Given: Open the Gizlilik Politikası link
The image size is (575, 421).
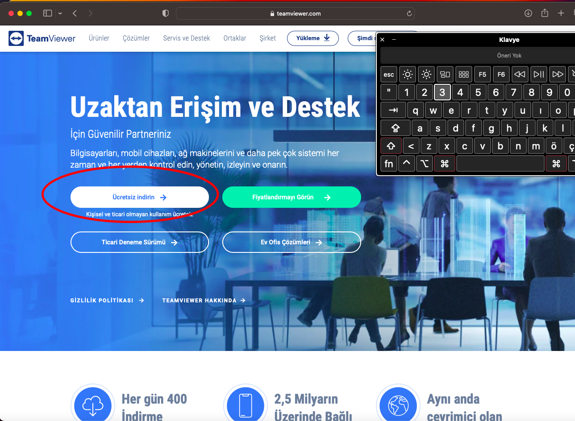Looking at the screenshot, I should coord(103,300).
